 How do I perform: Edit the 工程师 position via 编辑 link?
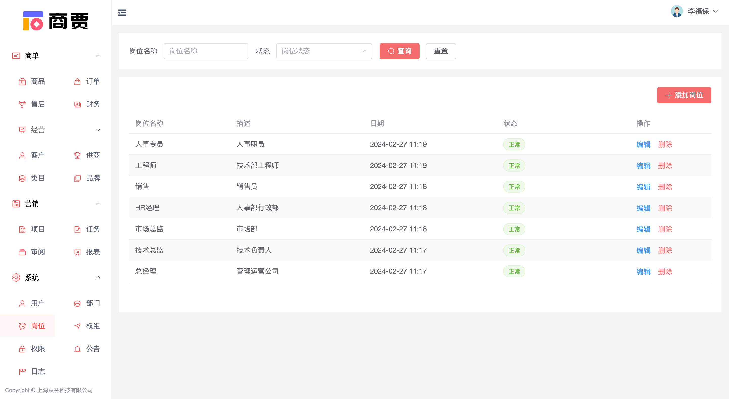tap(643, 166)
